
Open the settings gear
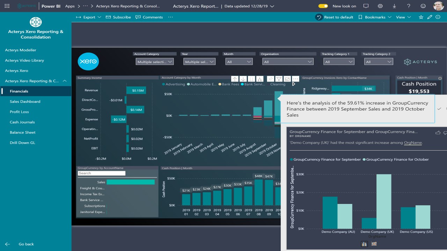(x=380, y=6)
